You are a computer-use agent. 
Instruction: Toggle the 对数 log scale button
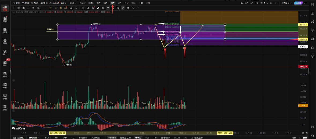(294, 138)
